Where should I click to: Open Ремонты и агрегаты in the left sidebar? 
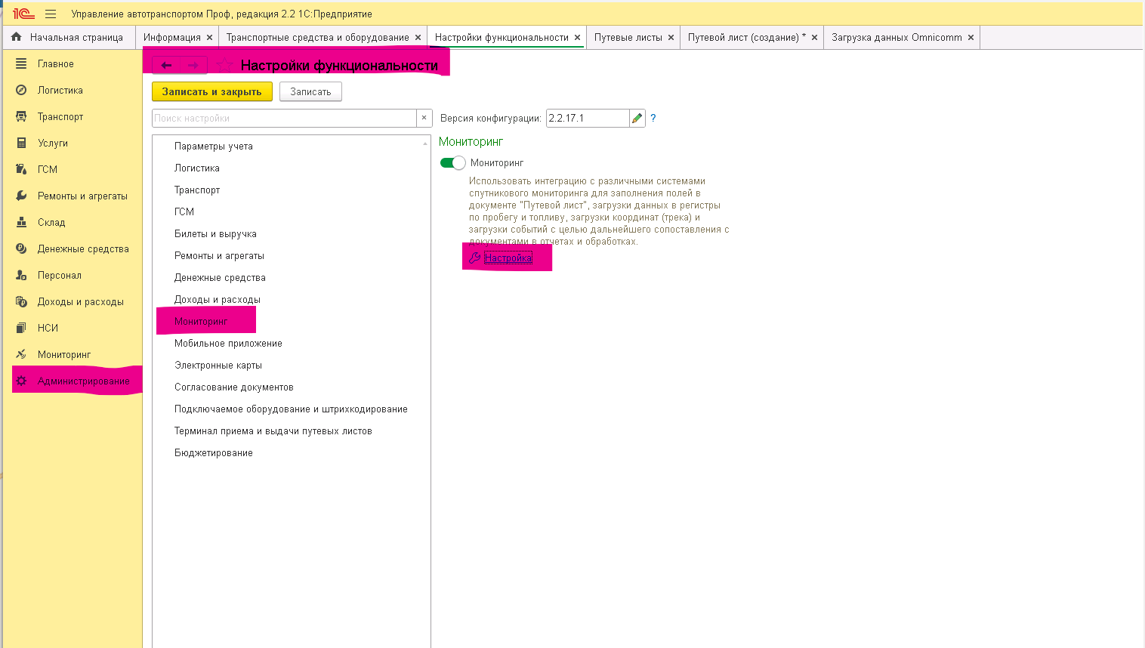click(x=82, y=196)
